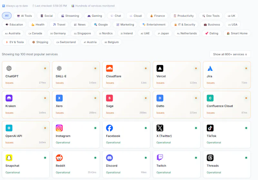Choose the Cloud category chip
Viewport: 258px width, 180px height.
click(135, 16)
